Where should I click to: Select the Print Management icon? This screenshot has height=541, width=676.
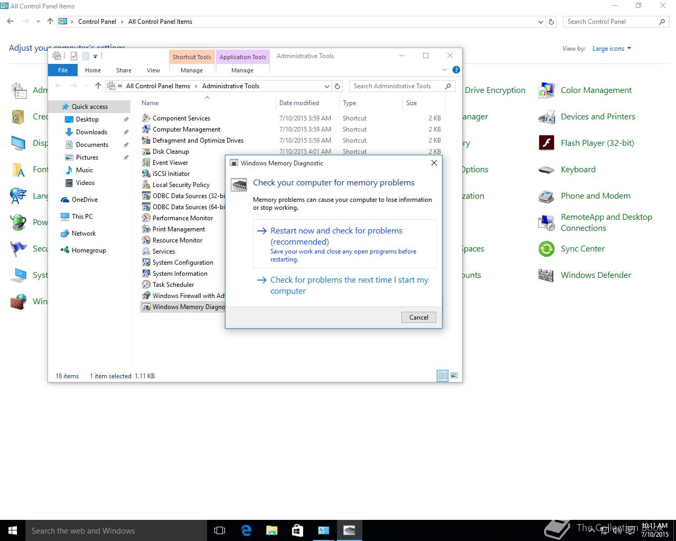pos(146,229)
